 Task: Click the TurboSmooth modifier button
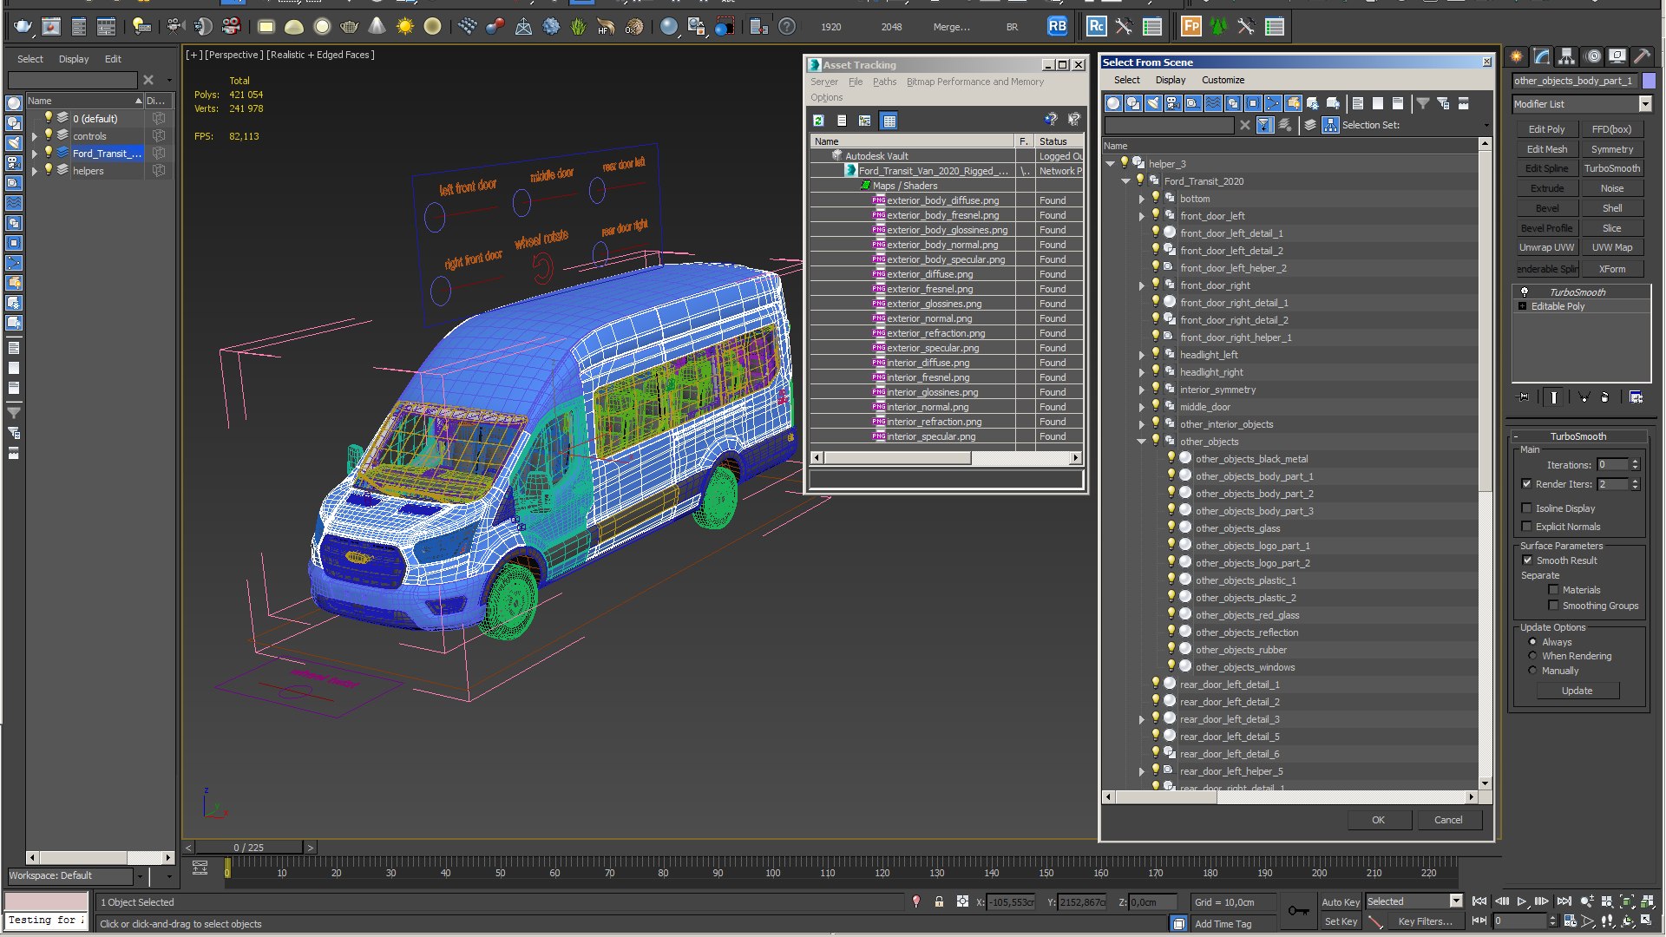(1611, 168)
